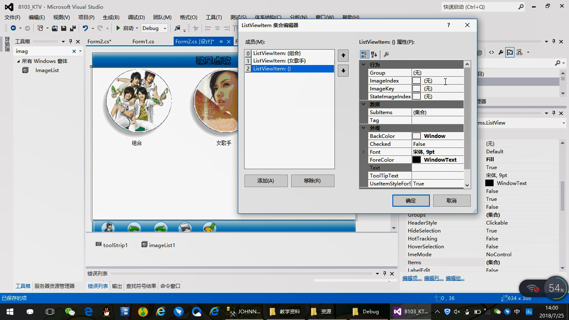Image resolution: width=569 pixels, height=320 pixels.
Task: Select the imageList1 component tray item
Action: [x=158, y=245]
